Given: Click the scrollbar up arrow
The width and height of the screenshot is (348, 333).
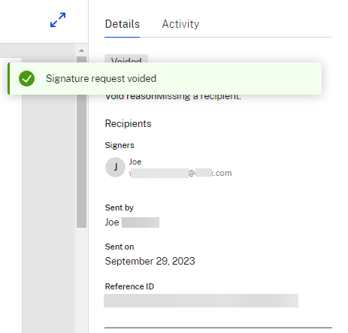Looking at the screenshot, I should 81,50.
